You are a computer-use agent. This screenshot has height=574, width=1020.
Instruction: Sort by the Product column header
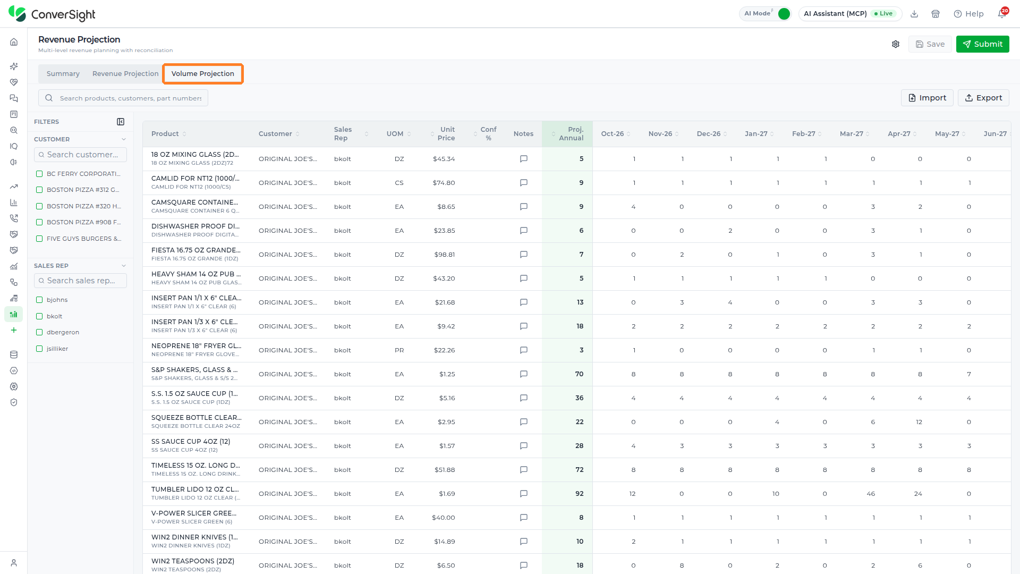click(169, 134)
